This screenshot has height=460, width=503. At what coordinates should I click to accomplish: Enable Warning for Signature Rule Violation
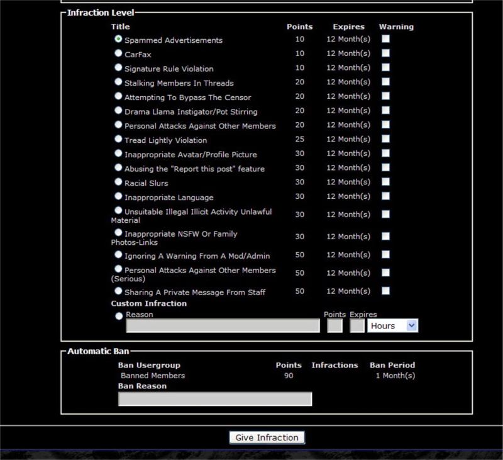[385, 67]
